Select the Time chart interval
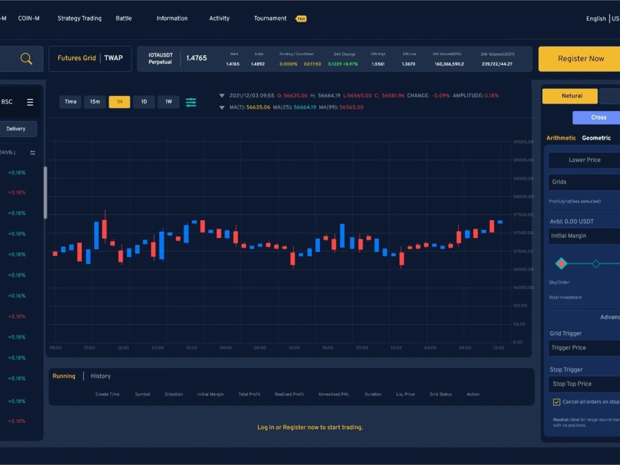Viewport: 620px width, 465px height. click(71, 102)
